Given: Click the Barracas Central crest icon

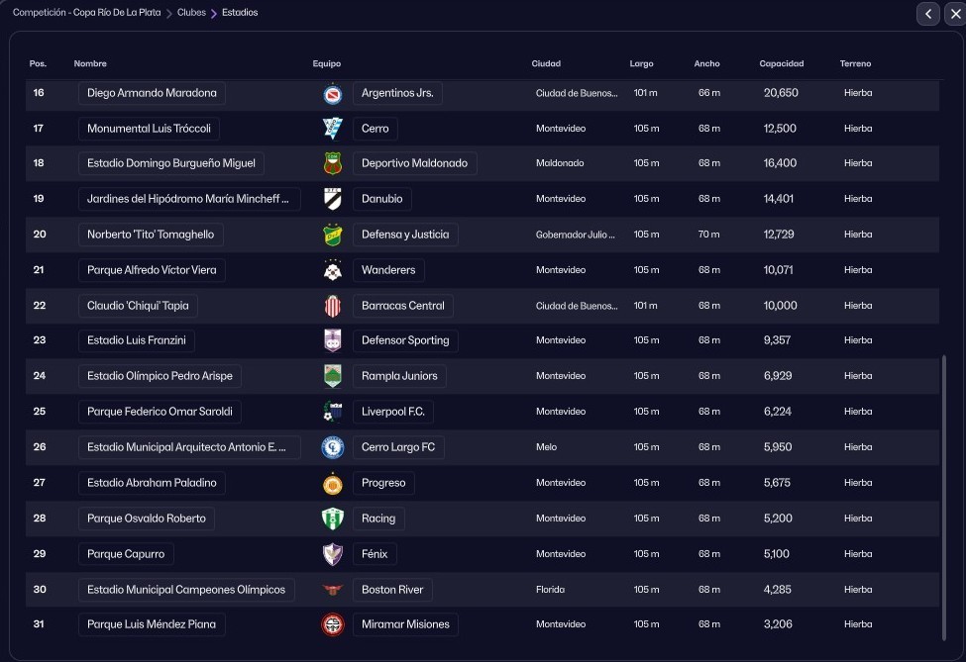Looking at the screenshot, I should pyautogui.click(x=333, y=306).
